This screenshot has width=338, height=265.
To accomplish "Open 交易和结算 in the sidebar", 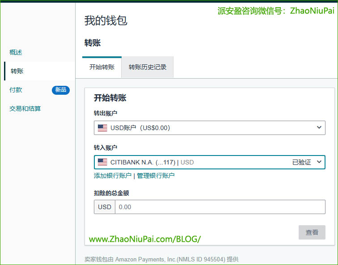I will [x=25, y=109].
